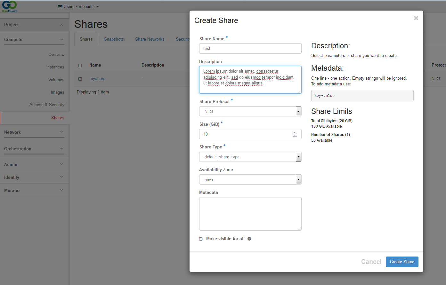Click the help icon beside Make visible for all

pos(249,239)
